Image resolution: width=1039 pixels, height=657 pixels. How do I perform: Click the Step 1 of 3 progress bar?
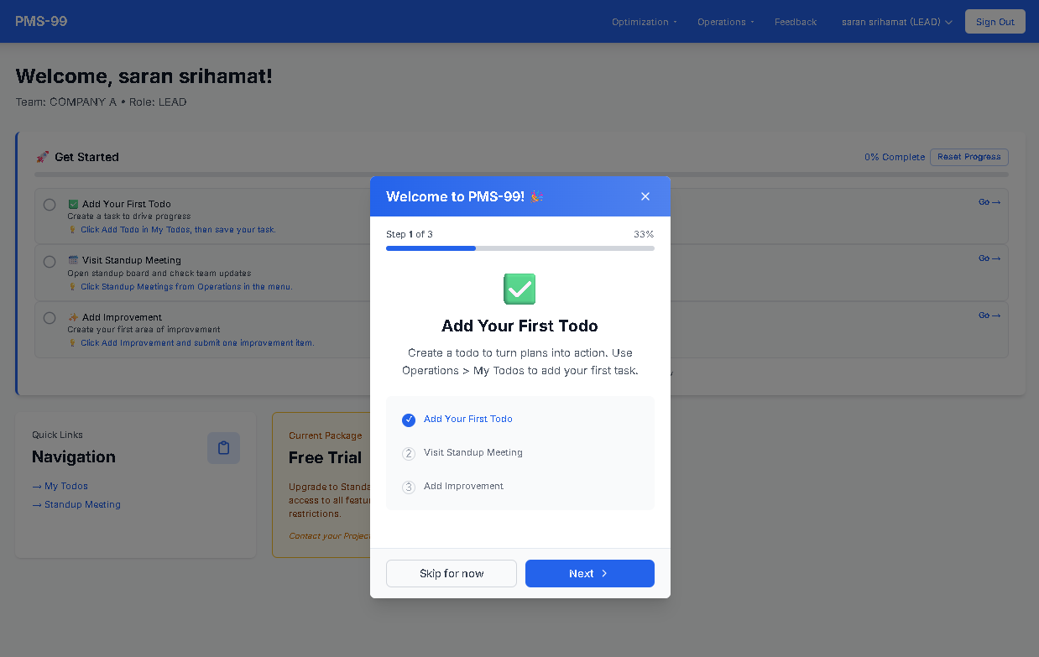coord(519,248)
